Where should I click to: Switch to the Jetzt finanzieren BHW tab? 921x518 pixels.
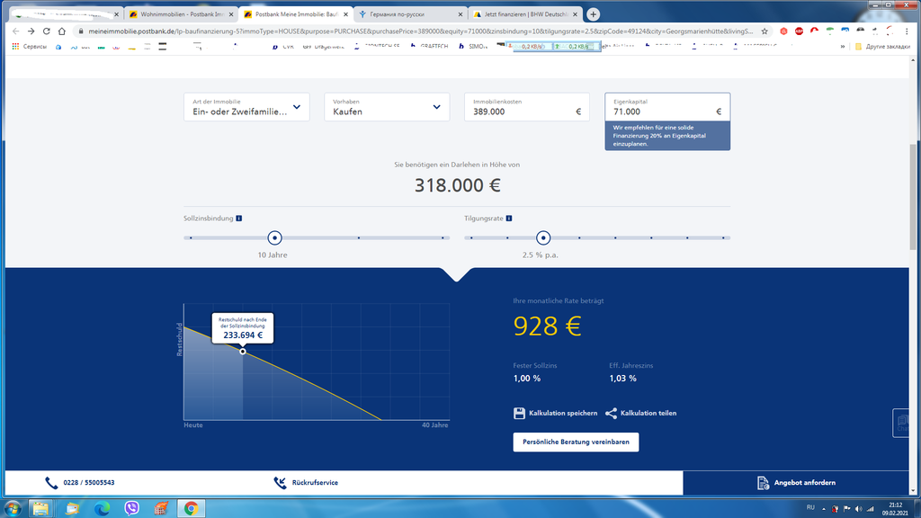(526, 15)
